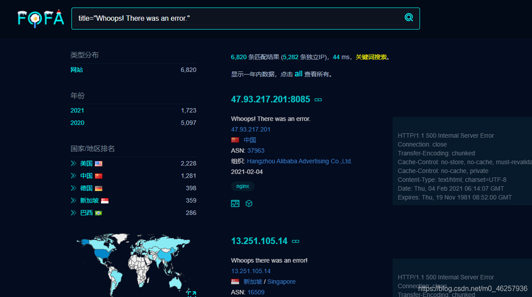Click the nginx tag
532x297 pixels.
[x=243, y=186]
